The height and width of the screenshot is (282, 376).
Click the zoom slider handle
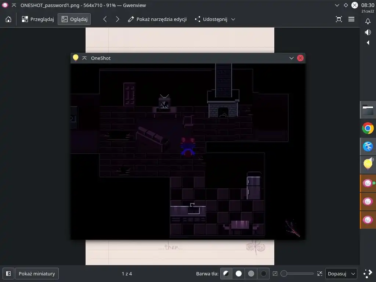284,274
